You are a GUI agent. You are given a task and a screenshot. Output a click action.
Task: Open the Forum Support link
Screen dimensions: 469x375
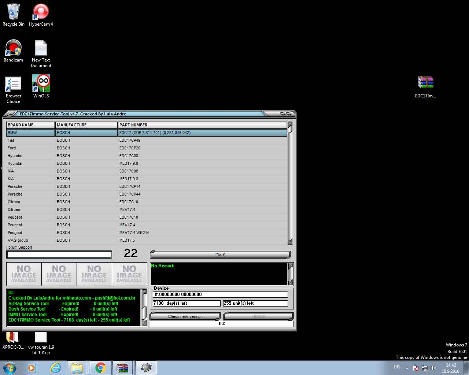pyautogui.click(x=19, y=247)
